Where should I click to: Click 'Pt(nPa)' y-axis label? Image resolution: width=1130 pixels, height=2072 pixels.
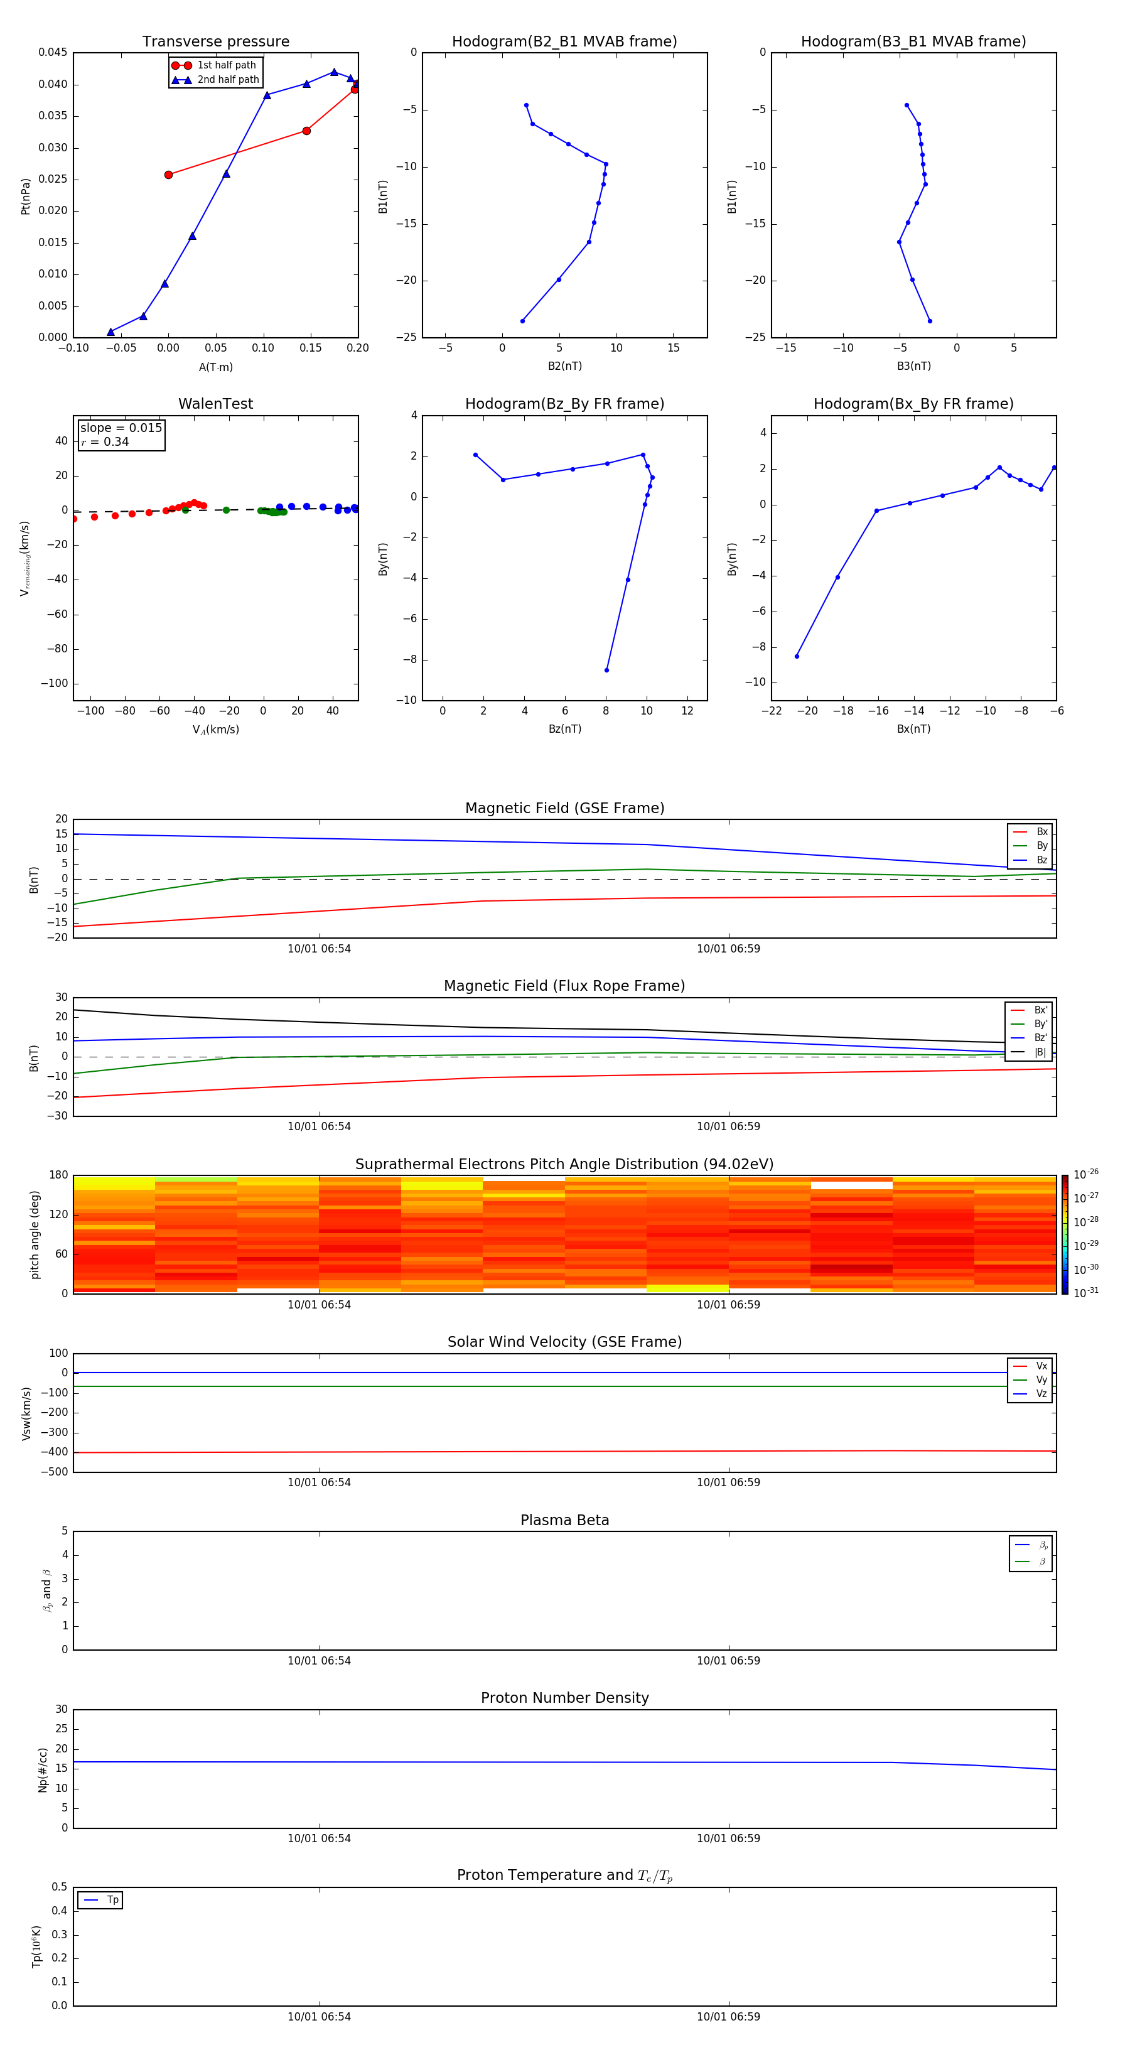(26, 197)
